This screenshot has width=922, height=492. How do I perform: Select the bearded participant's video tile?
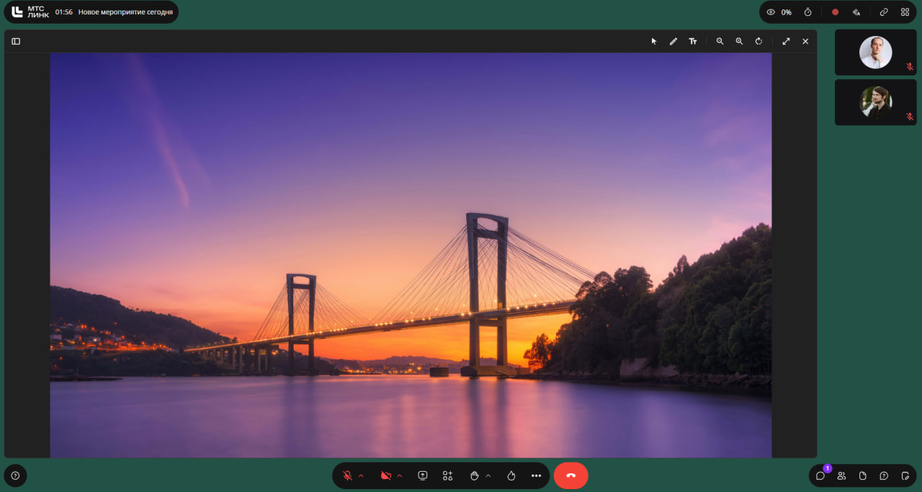pos(875,102)
